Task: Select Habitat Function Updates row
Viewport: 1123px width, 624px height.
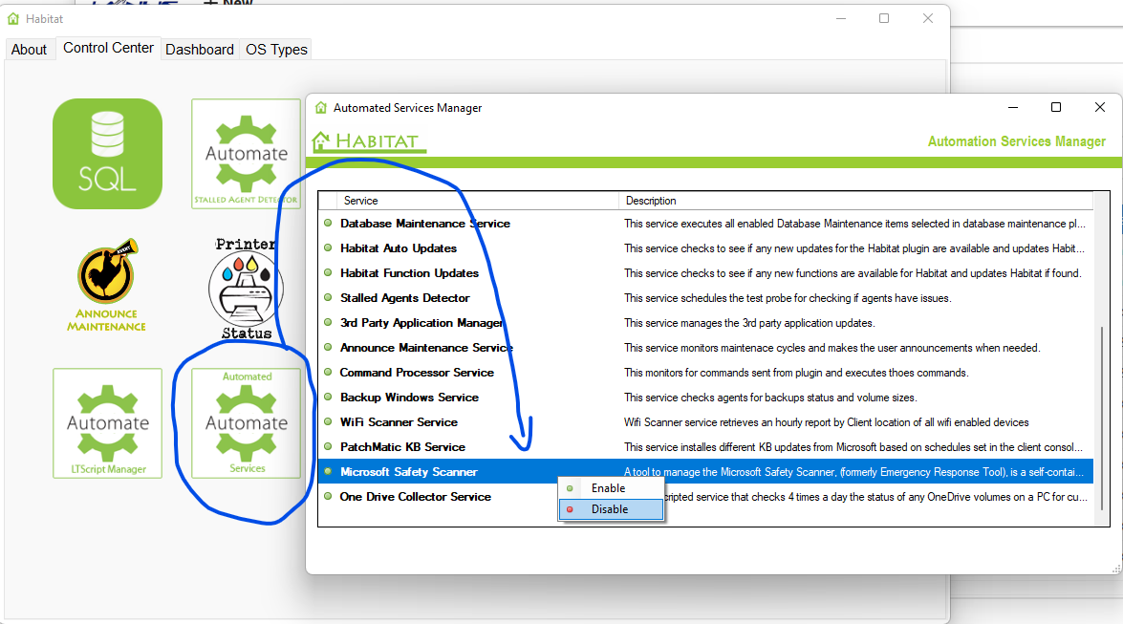Action: coord(706,273)
